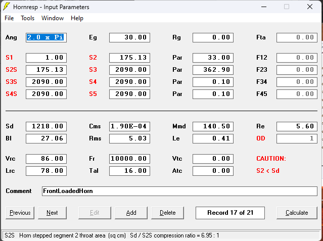The image size is (323, 241).
Task: Click the red CAUTION: warning text
Action: [x=271, y=159]
